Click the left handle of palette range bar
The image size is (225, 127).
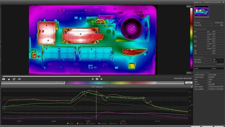tap(65, 83)
